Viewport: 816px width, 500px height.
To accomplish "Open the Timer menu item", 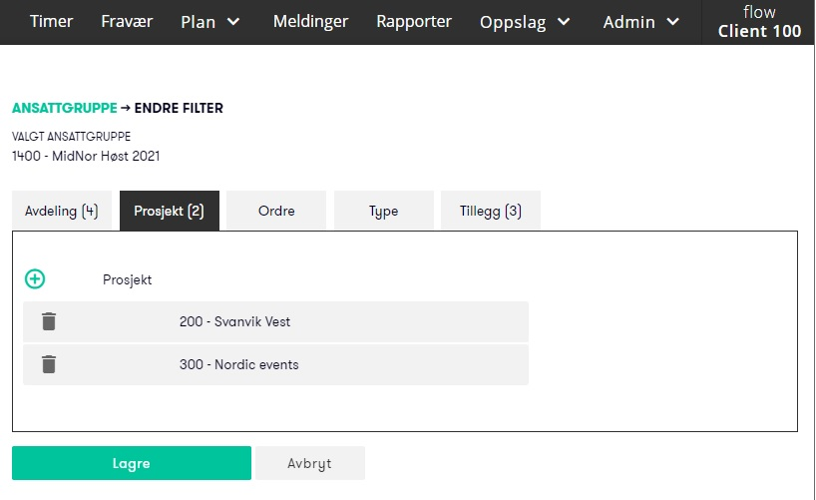I will (x=51, y=22).
